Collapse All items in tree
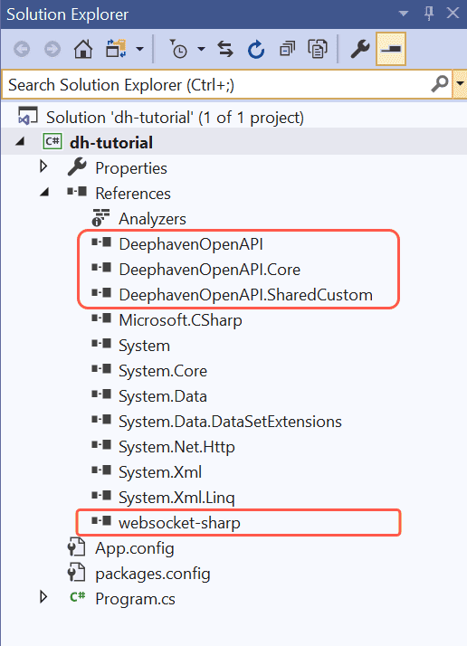 pos(287,50)
